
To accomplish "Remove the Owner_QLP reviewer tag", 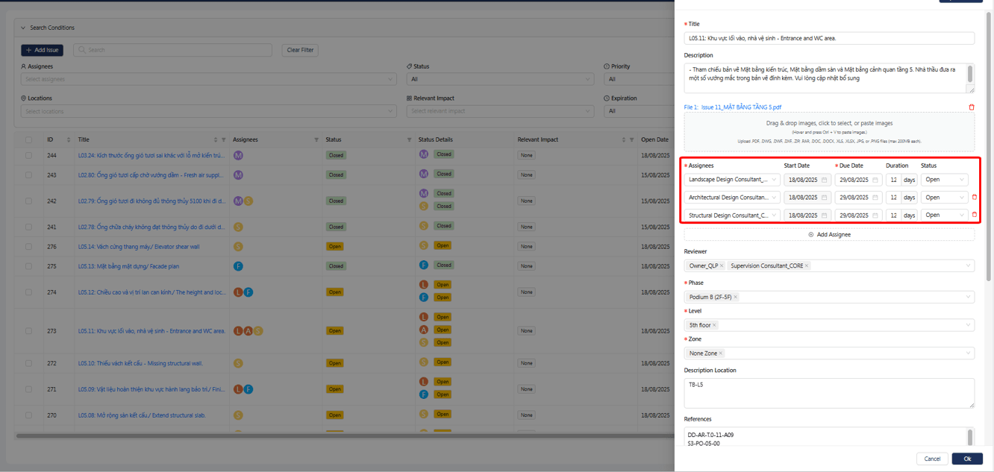I will point(722,266).
